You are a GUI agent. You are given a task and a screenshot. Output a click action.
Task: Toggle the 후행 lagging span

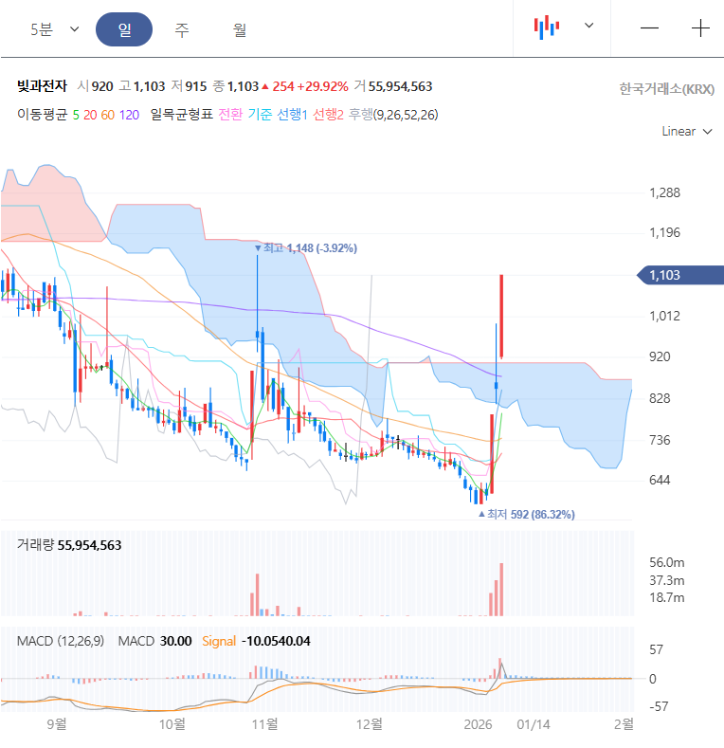click(360, 115)
